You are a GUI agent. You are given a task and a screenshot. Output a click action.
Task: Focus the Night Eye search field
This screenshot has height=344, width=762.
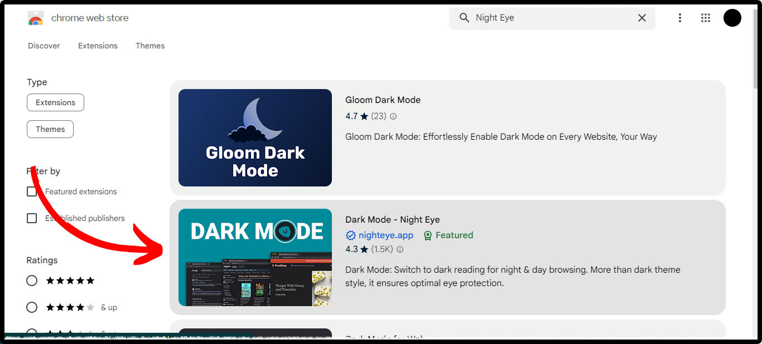pos(552,18)
